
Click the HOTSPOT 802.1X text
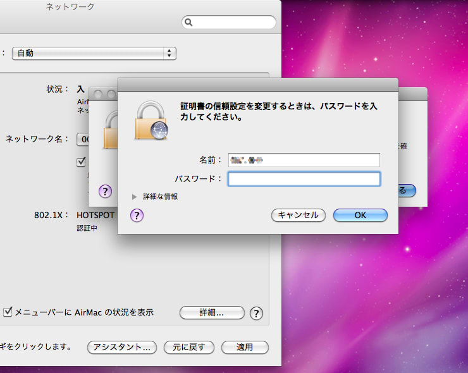[95, 215]
